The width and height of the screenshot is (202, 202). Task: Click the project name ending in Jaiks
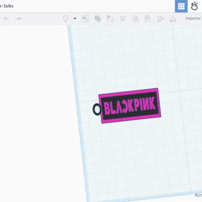point(7,6)
